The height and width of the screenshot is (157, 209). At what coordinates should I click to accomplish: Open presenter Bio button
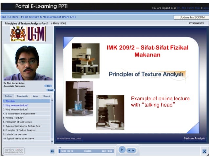pyautogui.click(x=48, y=86)
